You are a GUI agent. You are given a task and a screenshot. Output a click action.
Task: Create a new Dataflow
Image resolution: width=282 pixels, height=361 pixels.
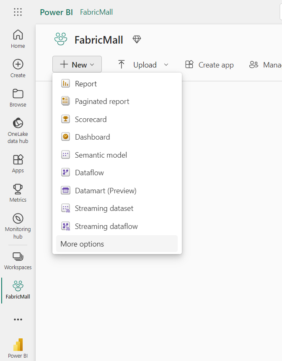point(117,173)
